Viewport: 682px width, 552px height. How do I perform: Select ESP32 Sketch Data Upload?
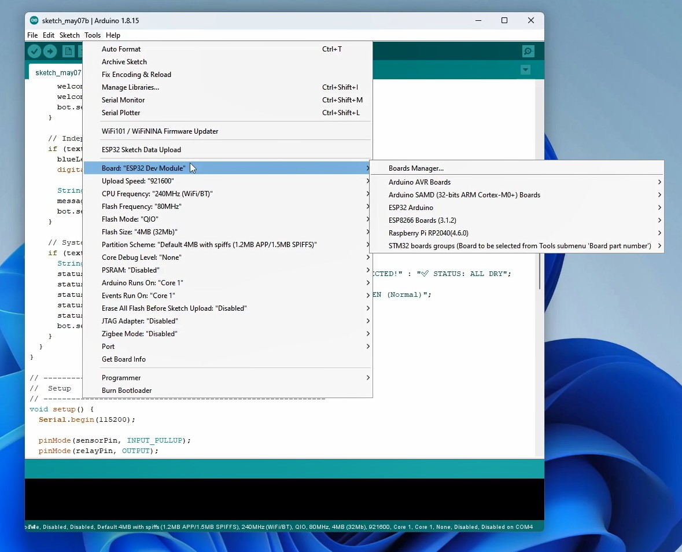coord(227,150)
